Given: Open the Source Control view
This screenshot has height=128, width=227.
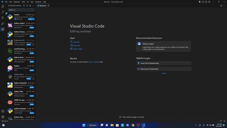Looking at the screenshot, I should pyautogui.click(x=3, y=18).
